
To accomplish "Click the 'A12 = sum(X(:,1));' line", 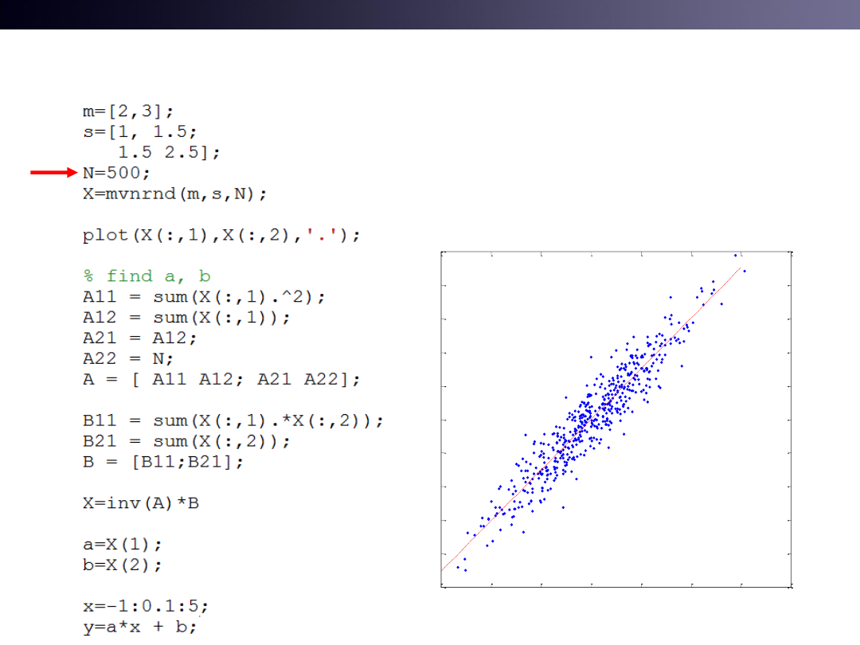I will click(x=186, y=318).
